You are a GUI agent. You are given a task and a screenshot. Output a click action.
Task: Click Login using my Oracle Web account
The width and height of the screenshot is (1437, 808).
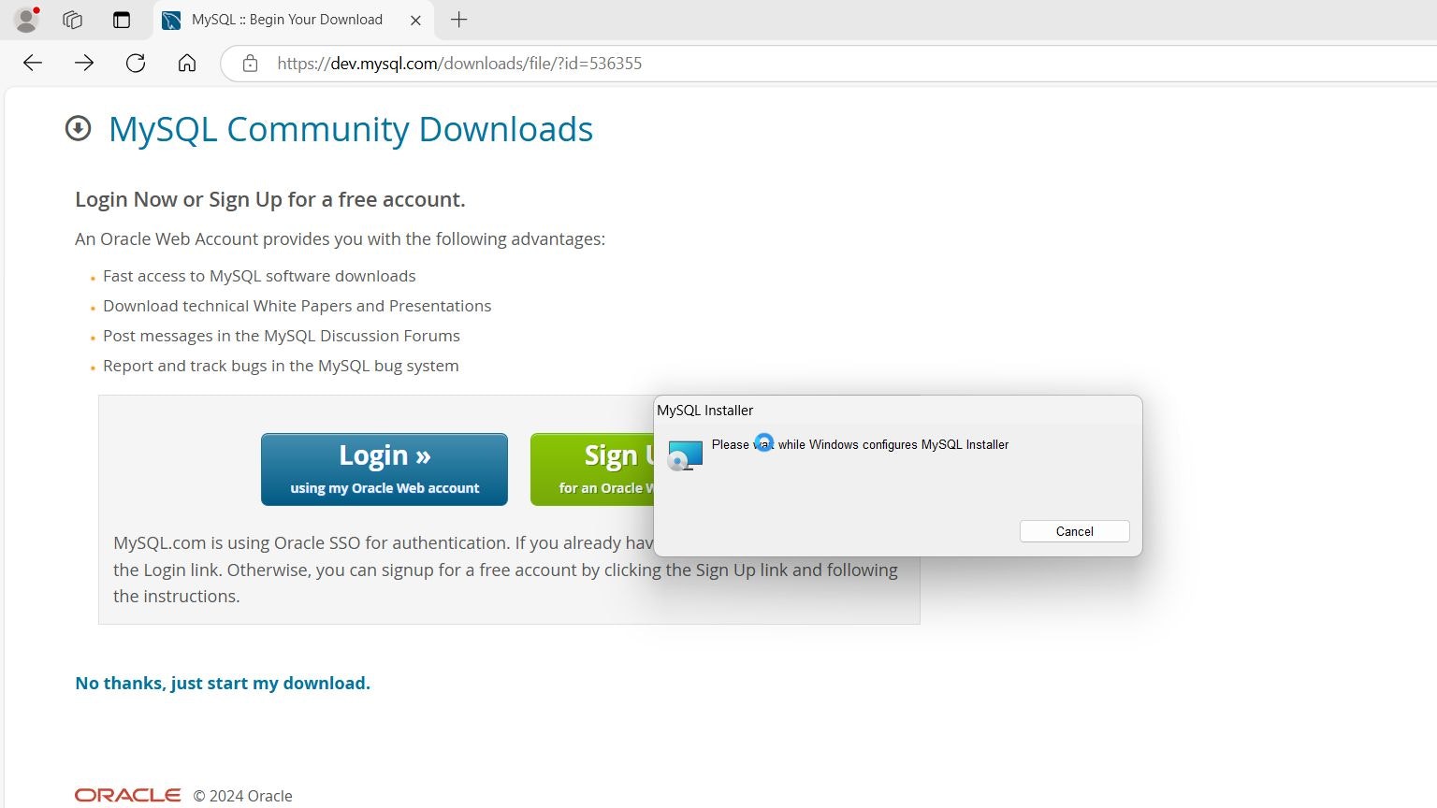(385, 469)
